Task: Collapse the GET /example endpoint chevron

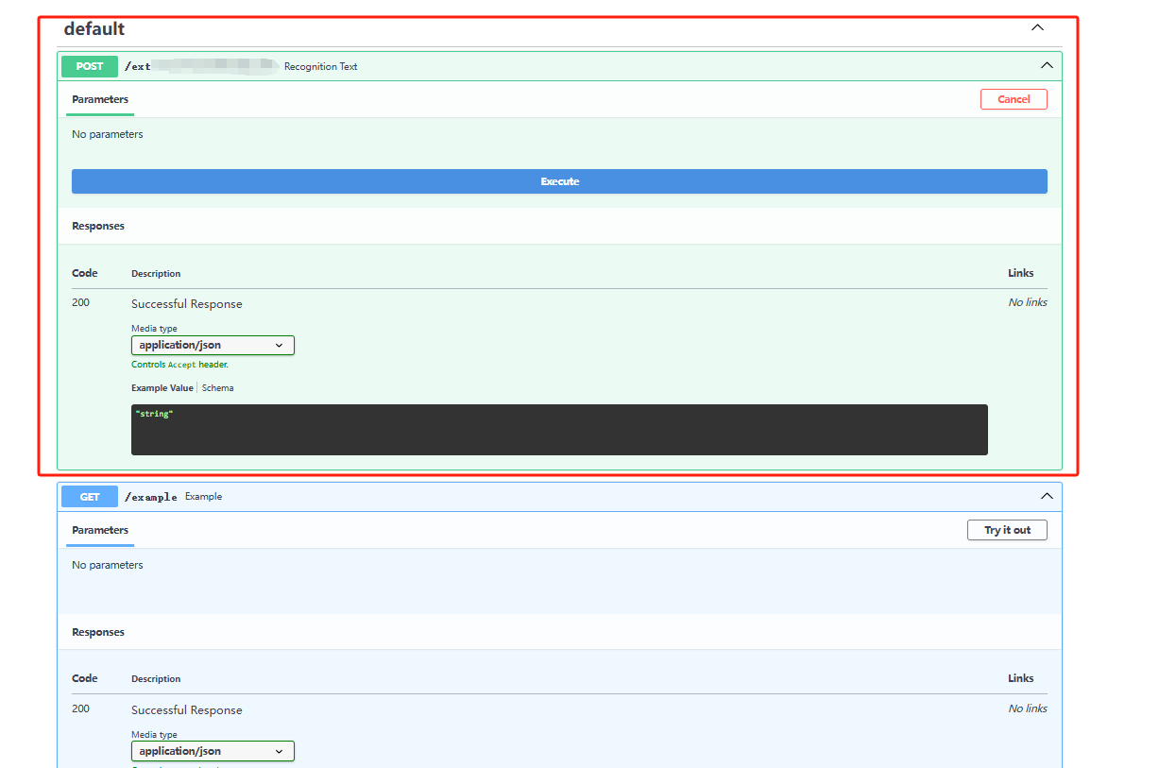Action: (1046, 497)
